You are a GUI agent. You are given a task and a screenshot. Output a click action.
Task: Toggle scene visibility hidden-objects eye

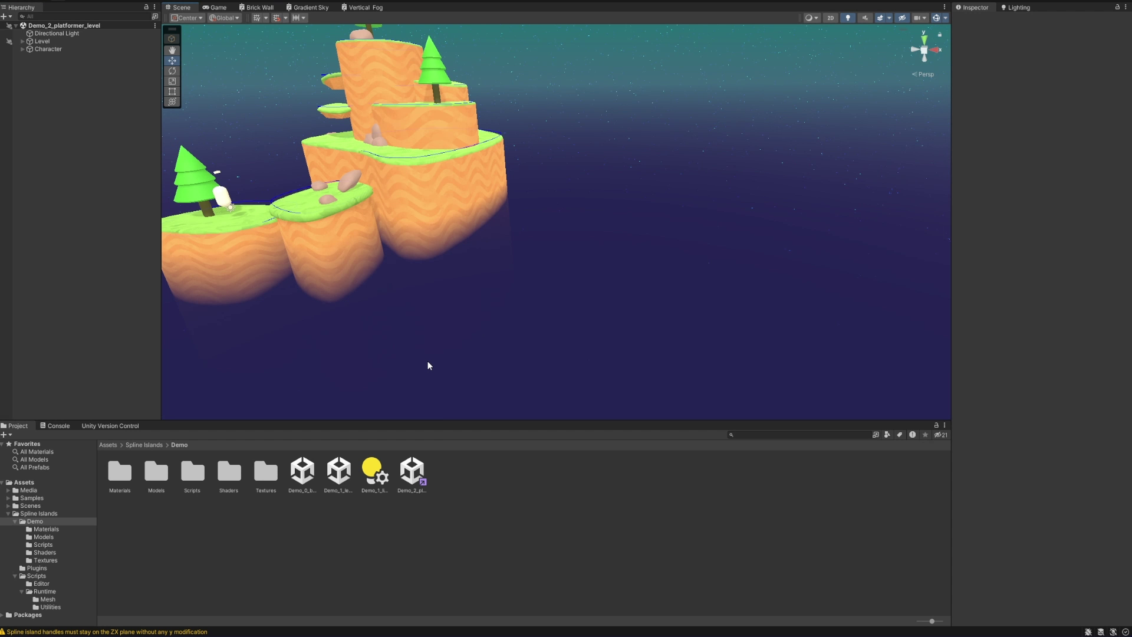(x=902, y=18)
